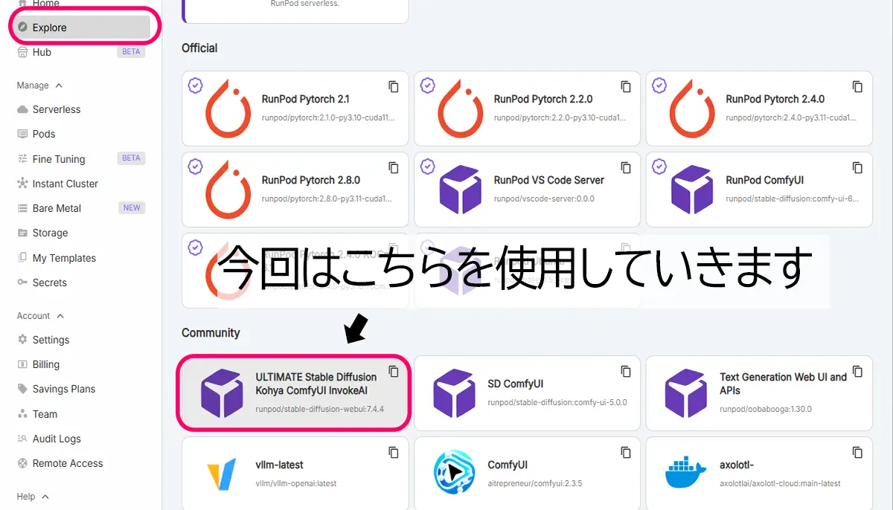Copy aitrepreneur ComfyUI template
Image resolution: width=893 pixels, height=510 pixels.
click(x=626, y=452)
